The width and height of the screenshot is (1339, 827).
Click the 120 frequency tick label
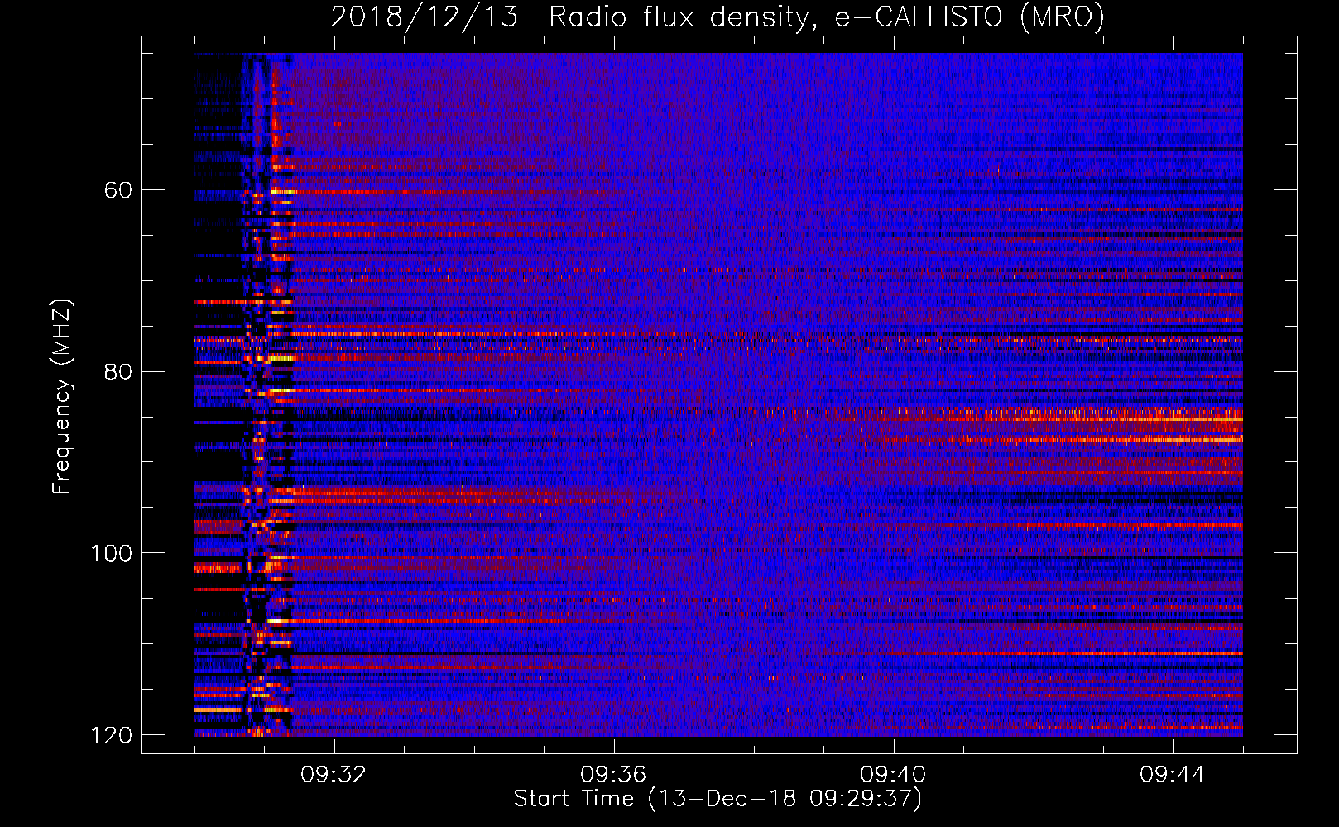(111, 735)
